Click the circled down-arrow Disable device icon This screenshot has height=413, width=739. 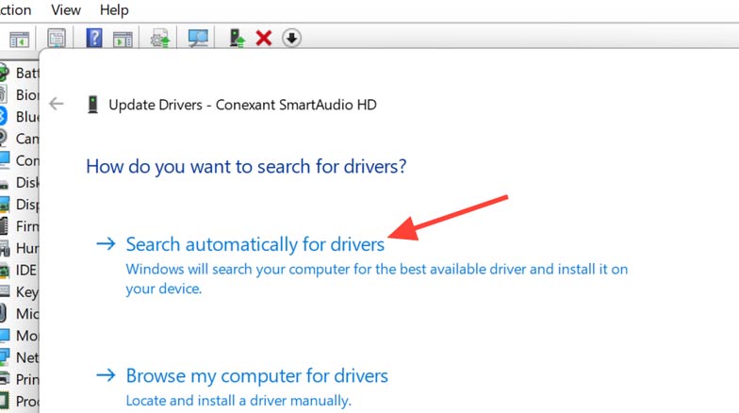pyautogui.click(x=292, y=38)
